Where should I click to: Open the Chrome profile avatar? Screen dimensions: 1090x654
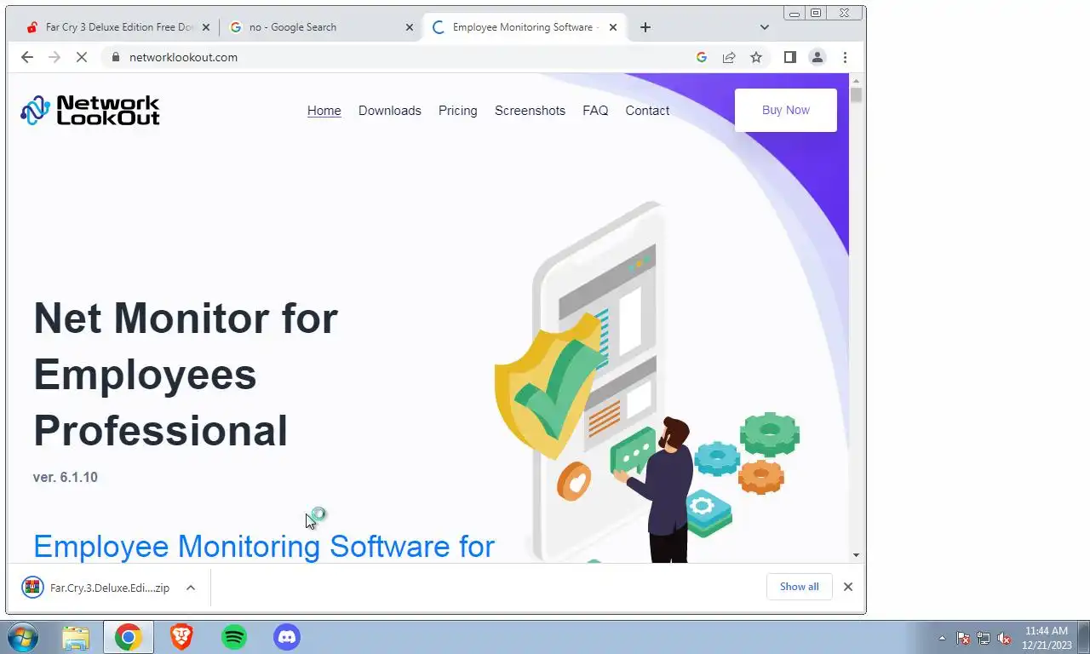point(817,57)
